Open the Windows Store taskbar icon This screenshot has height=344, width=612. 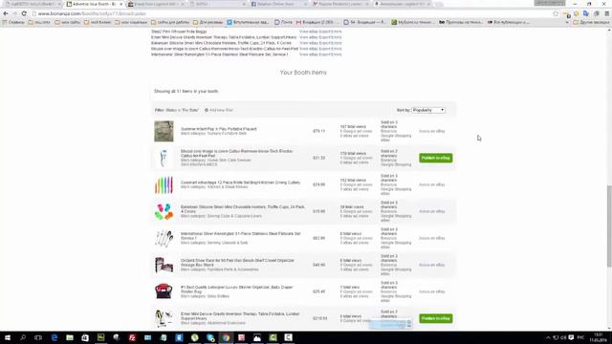pyautogui.click(x=85, y=337)
